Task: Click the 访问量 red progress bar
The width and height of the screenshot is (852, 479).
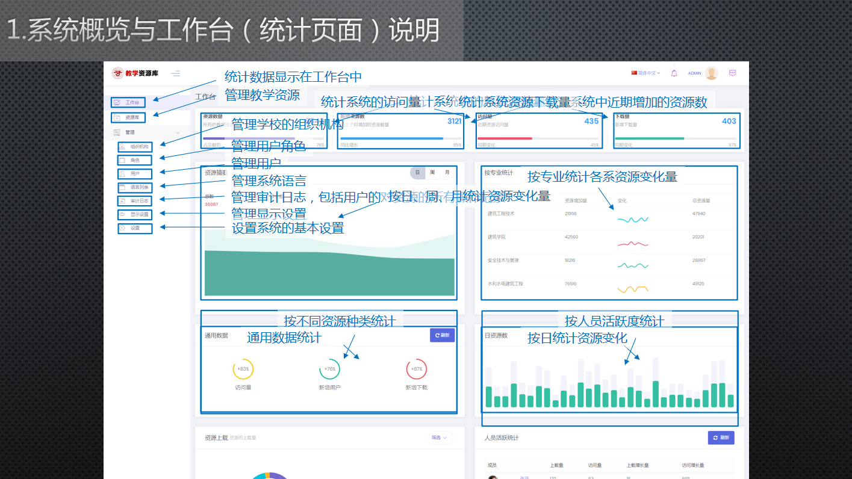Action: pyautogui.click(x=505, y=138)
